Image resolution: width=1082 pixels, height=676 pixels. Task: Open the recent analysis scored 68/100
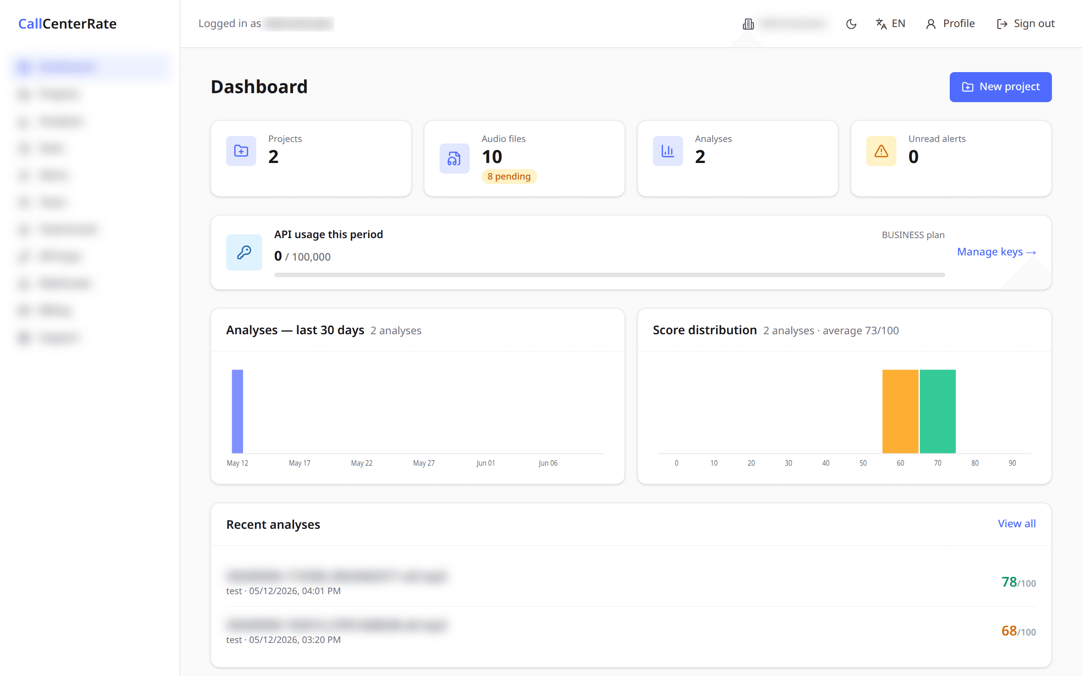tap(631, 631)
